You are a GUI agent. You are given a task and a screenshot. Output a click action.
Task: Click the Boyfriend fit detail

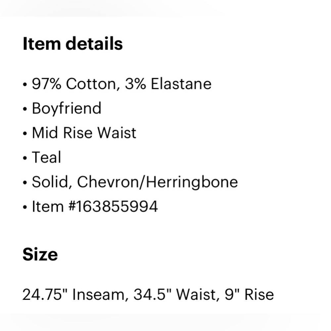67,108
